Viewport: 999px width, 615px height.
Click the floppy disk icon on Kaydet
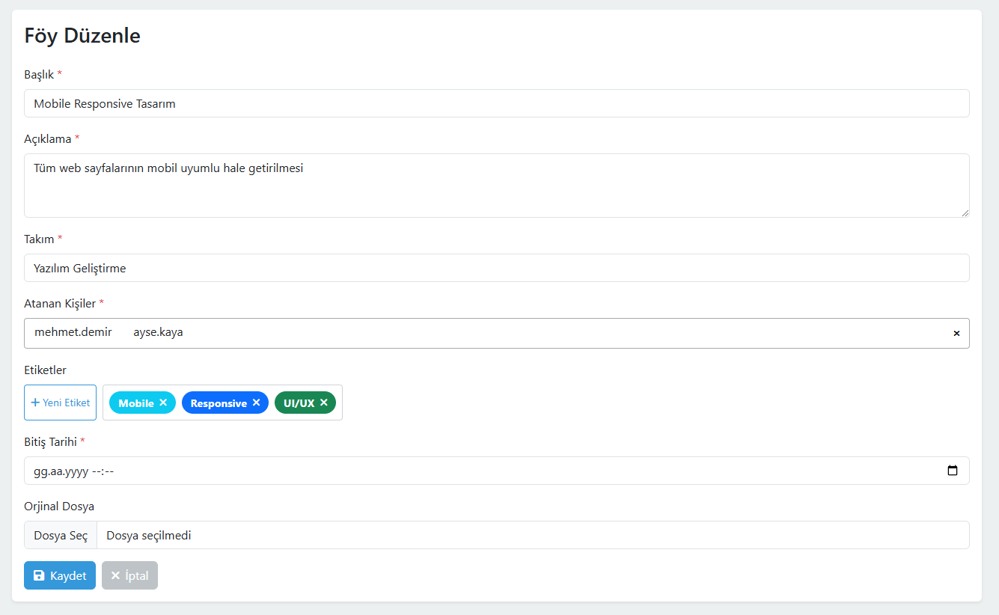pos(40,576)
